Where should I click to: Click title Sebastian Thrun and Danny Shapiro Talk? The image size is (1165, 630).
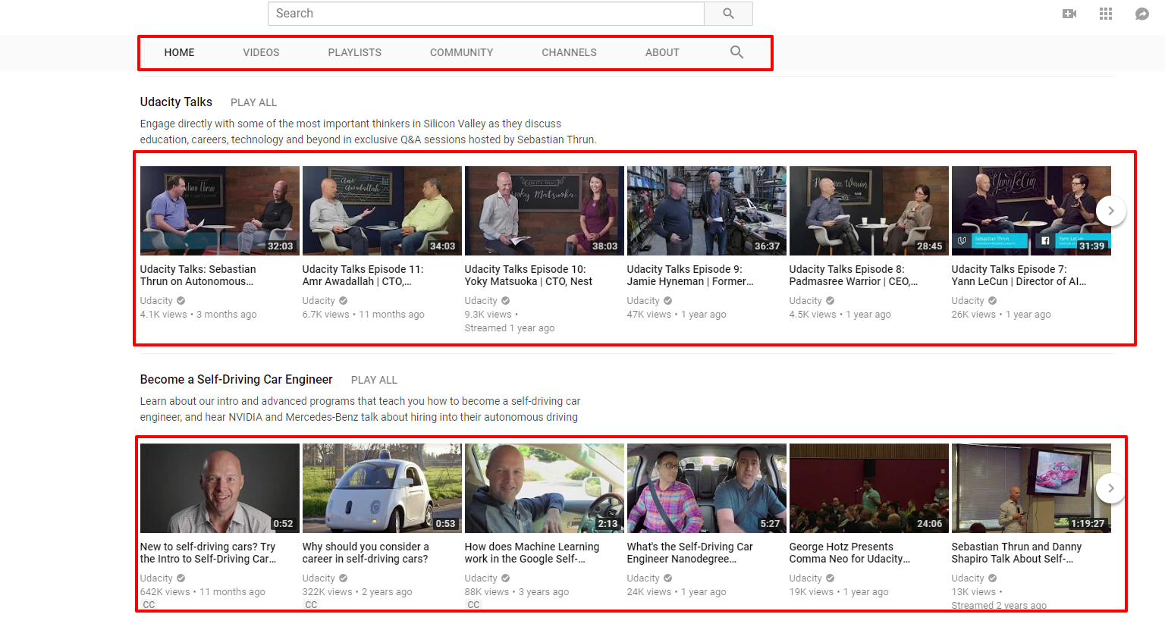(x=1016, y=553)
